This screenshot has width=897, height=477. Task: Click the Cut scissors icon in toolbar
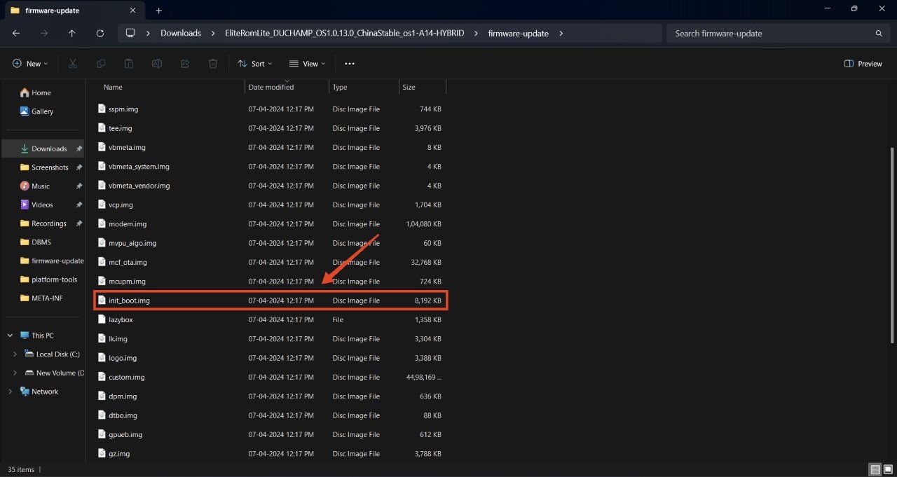point(73,64)
